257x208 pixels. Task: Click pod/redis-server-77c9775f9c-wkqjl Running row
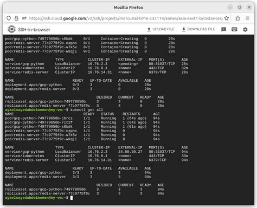tap(82, 139)
